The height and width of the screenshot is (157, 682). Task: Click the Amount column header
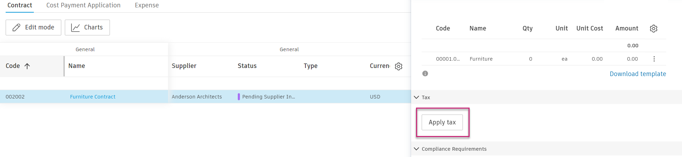point(626,28)
